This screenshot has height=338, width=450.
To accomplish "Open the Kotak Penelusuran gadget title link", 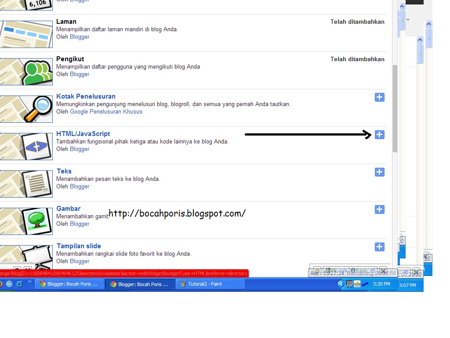I will click(x=86, y=96).
